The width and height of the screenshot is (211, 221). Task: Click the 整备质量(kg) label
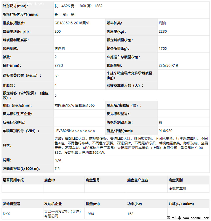coord(118,49)
